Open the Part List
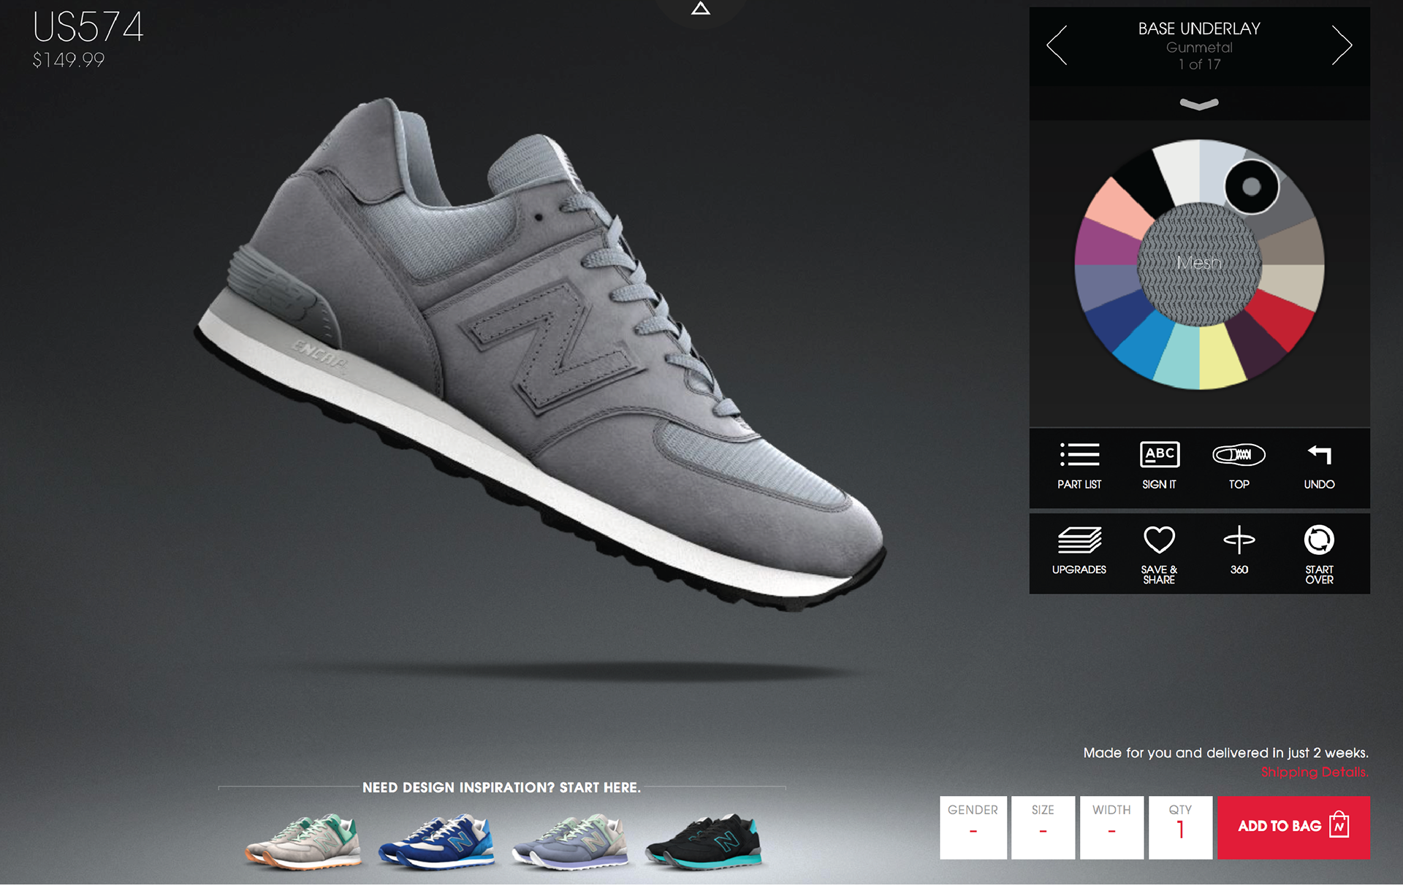This screenshot has height=885, width=1403. [1079, 466]
